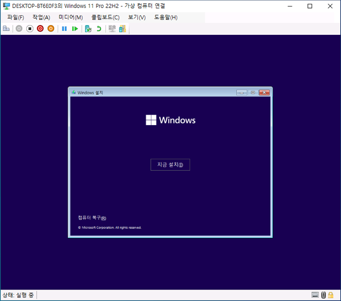Click the 지금 설치 button

[x=170, y=165]
